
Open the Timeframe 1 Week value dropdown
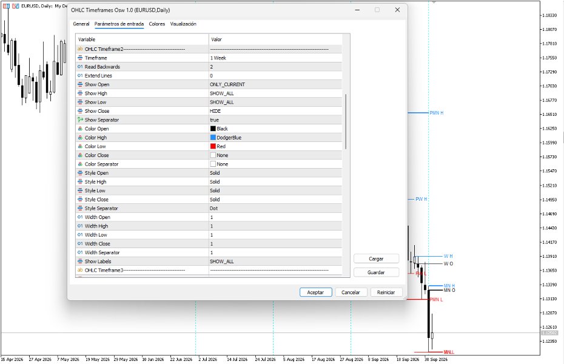[275, 58]
